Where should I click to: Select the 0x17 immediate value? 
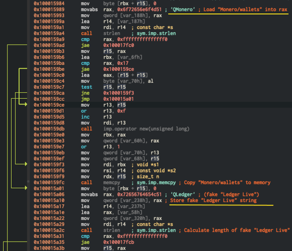pos(123,63)
